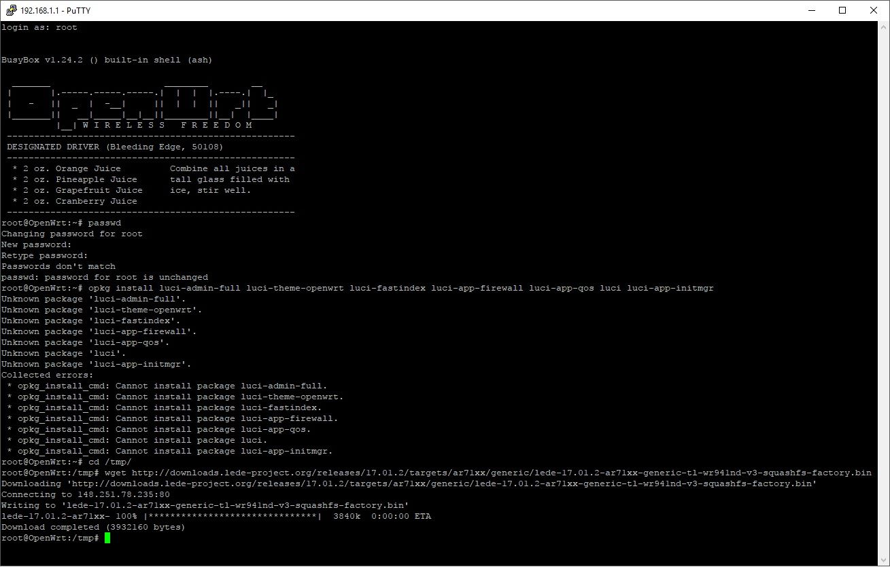Click the 'Collected errors:' line

[x=48, y=376]
